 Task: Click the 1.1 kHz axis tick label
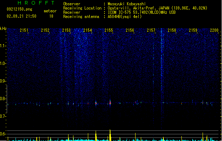tap(3, 46)
